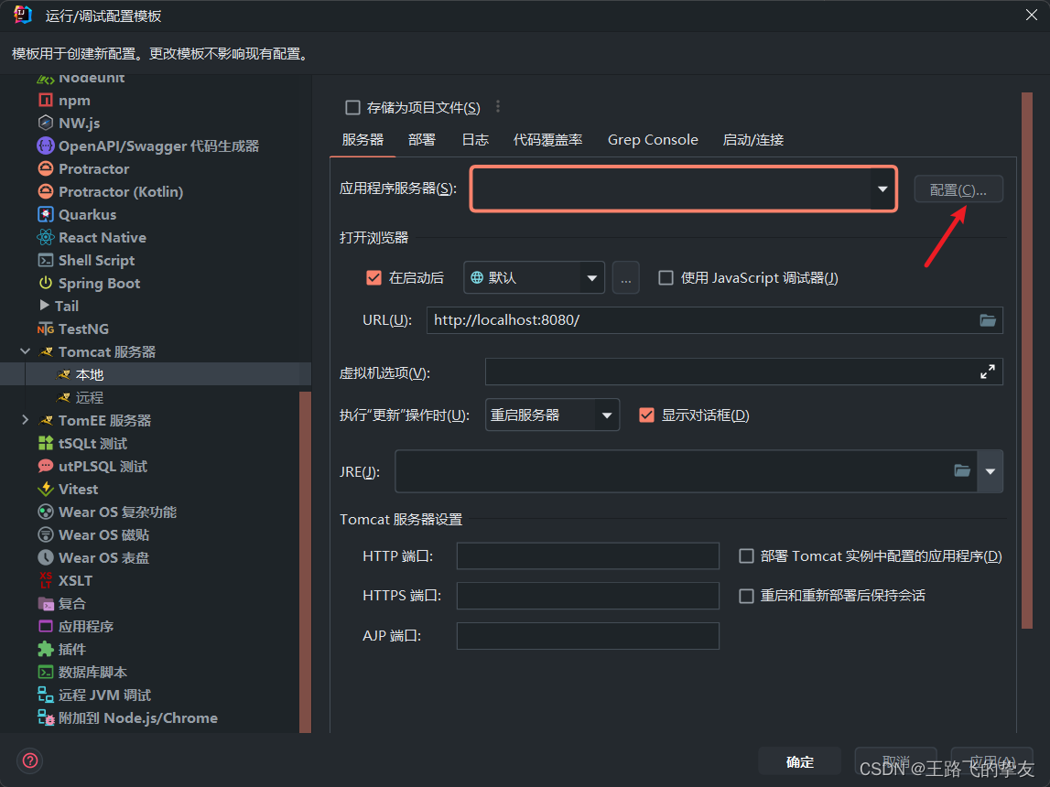This screenshot has height=787, width=1050.
Task: Switch to the Grep Console tab
Action: point(653,140)
